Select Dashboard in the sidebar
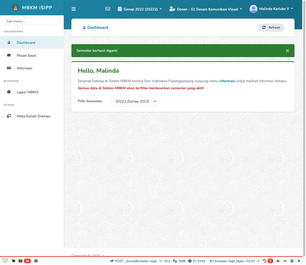The width and height of the screenshot is (306, 265). [x=26, y=43]
